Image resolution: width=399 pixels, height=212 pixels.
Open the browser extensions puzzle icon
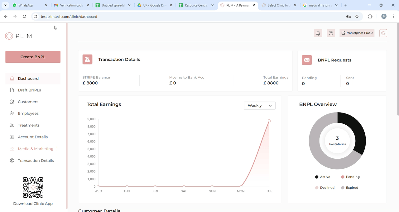point(370,17)
